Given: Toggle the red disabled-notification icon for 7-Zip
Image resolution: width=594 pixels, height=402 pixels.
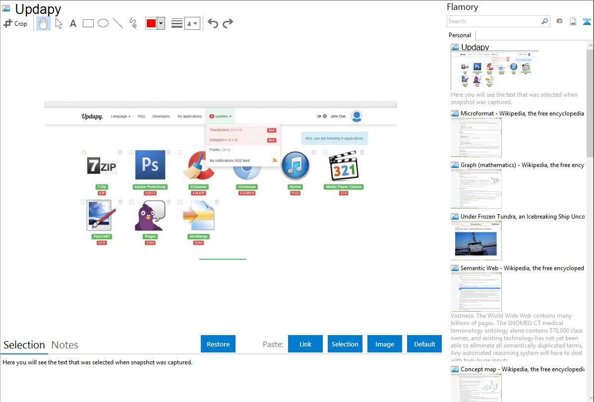Looking at the screenshot, I should [83, 152].
